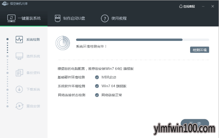This screenshot has width=219, height=138.
Task: Click the check mark beside 网络链接正常
Action: tap(97, 95)
